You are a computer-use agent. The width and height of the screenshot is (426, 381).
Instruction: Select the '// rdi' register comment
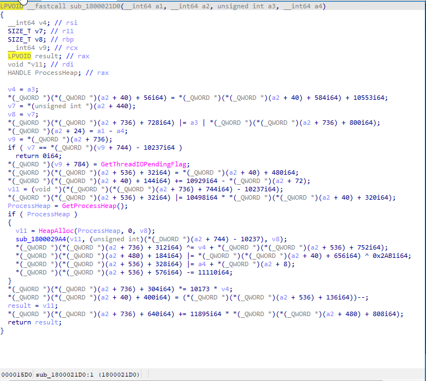click(x=62, y=64)
